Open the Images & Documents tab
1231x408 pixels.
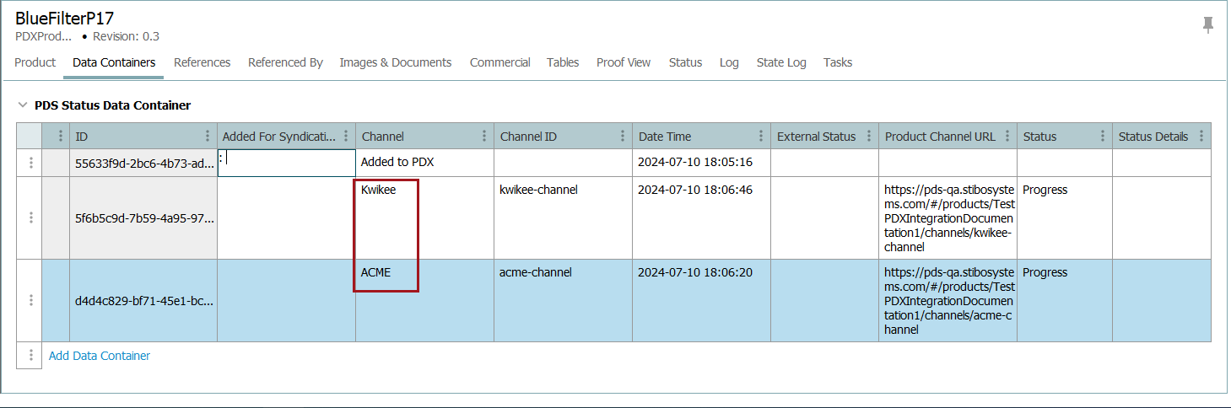pos(395,62)
